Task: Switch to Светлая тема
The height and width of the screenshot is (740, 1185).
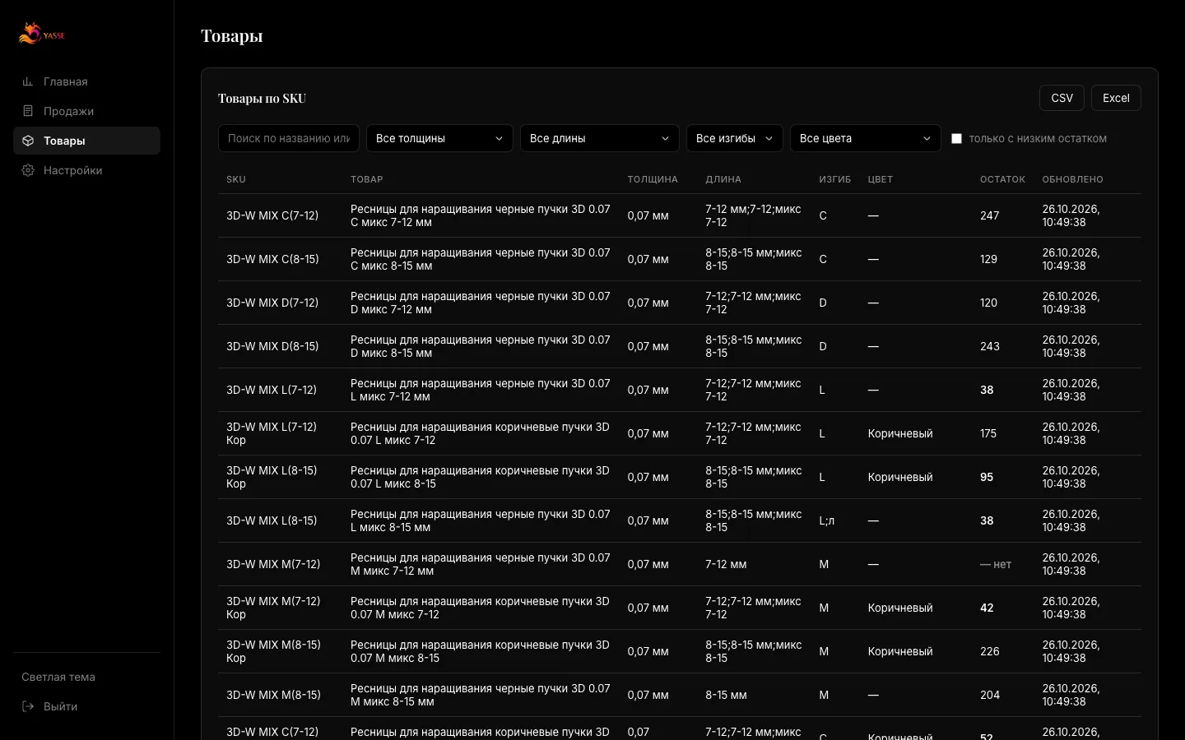Action: pyautogui.click(x=58, y=677)
